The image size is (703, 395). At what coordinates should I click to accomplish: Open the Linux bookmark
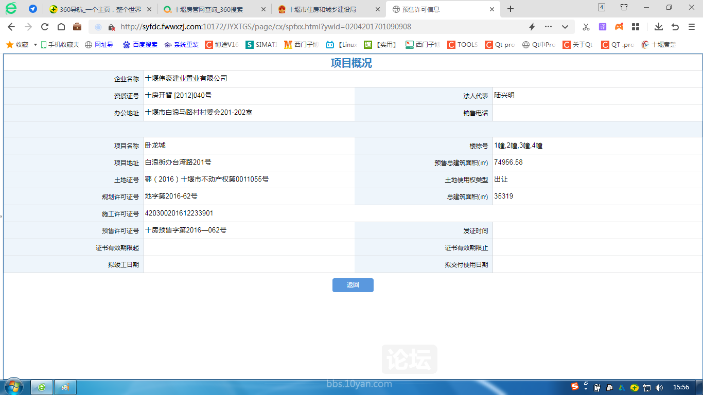click(341, 45)
